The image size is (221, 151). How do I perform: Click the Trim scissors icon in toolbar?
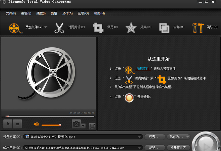[59, 28]
